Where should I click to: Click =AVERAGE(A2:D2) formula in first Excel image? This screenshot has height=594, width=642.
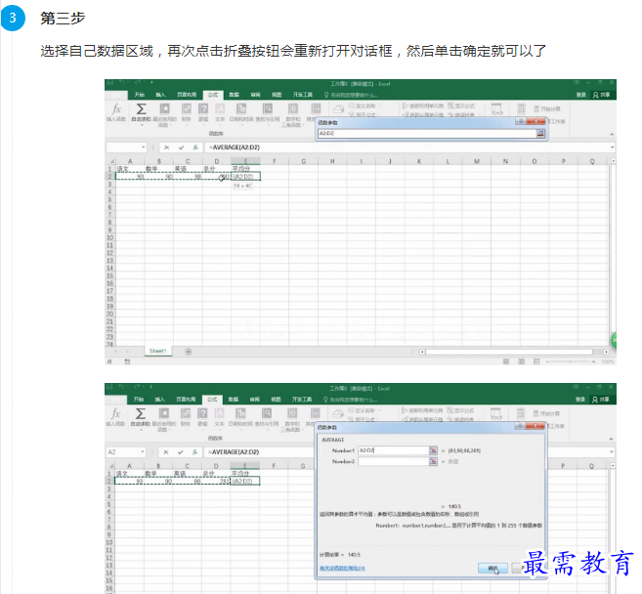point(235,148)
